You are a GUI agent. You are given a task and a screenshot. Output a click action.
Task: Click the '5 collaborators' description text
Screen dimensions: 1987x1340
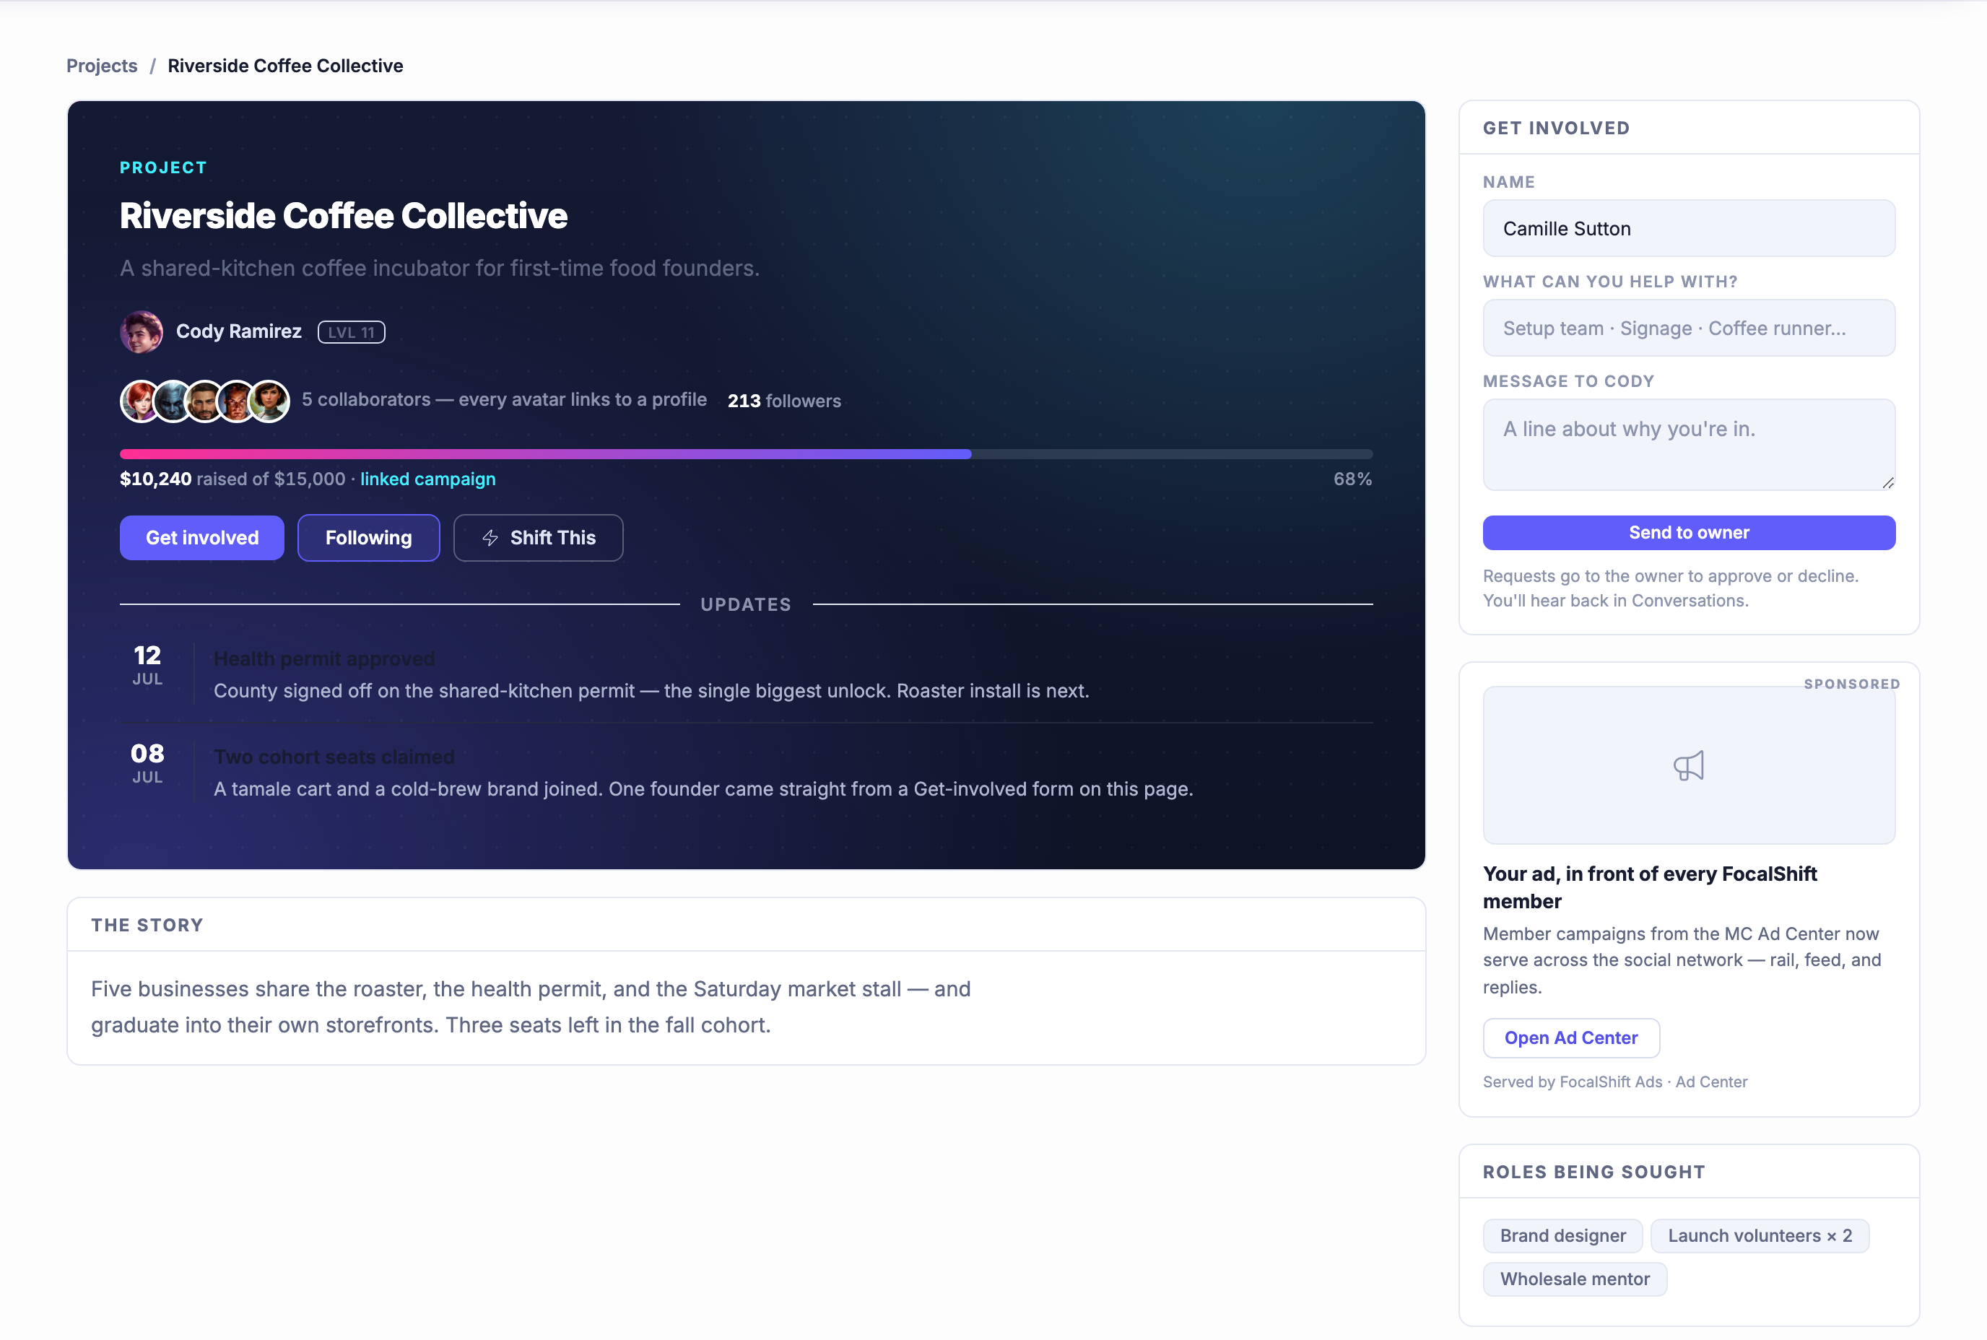[x=504, y=400]
